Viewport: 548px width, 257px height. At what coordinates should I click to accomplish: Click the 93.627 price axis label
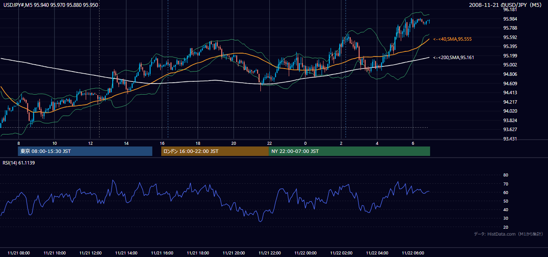(510, 129)
